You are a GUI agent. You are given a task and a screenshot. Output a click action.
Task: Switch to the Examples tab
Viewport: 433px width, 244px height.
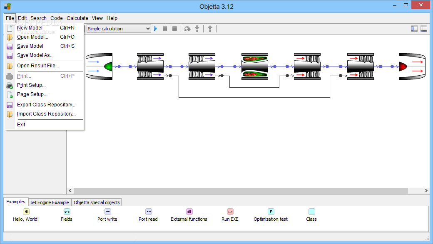coord(16,202)
